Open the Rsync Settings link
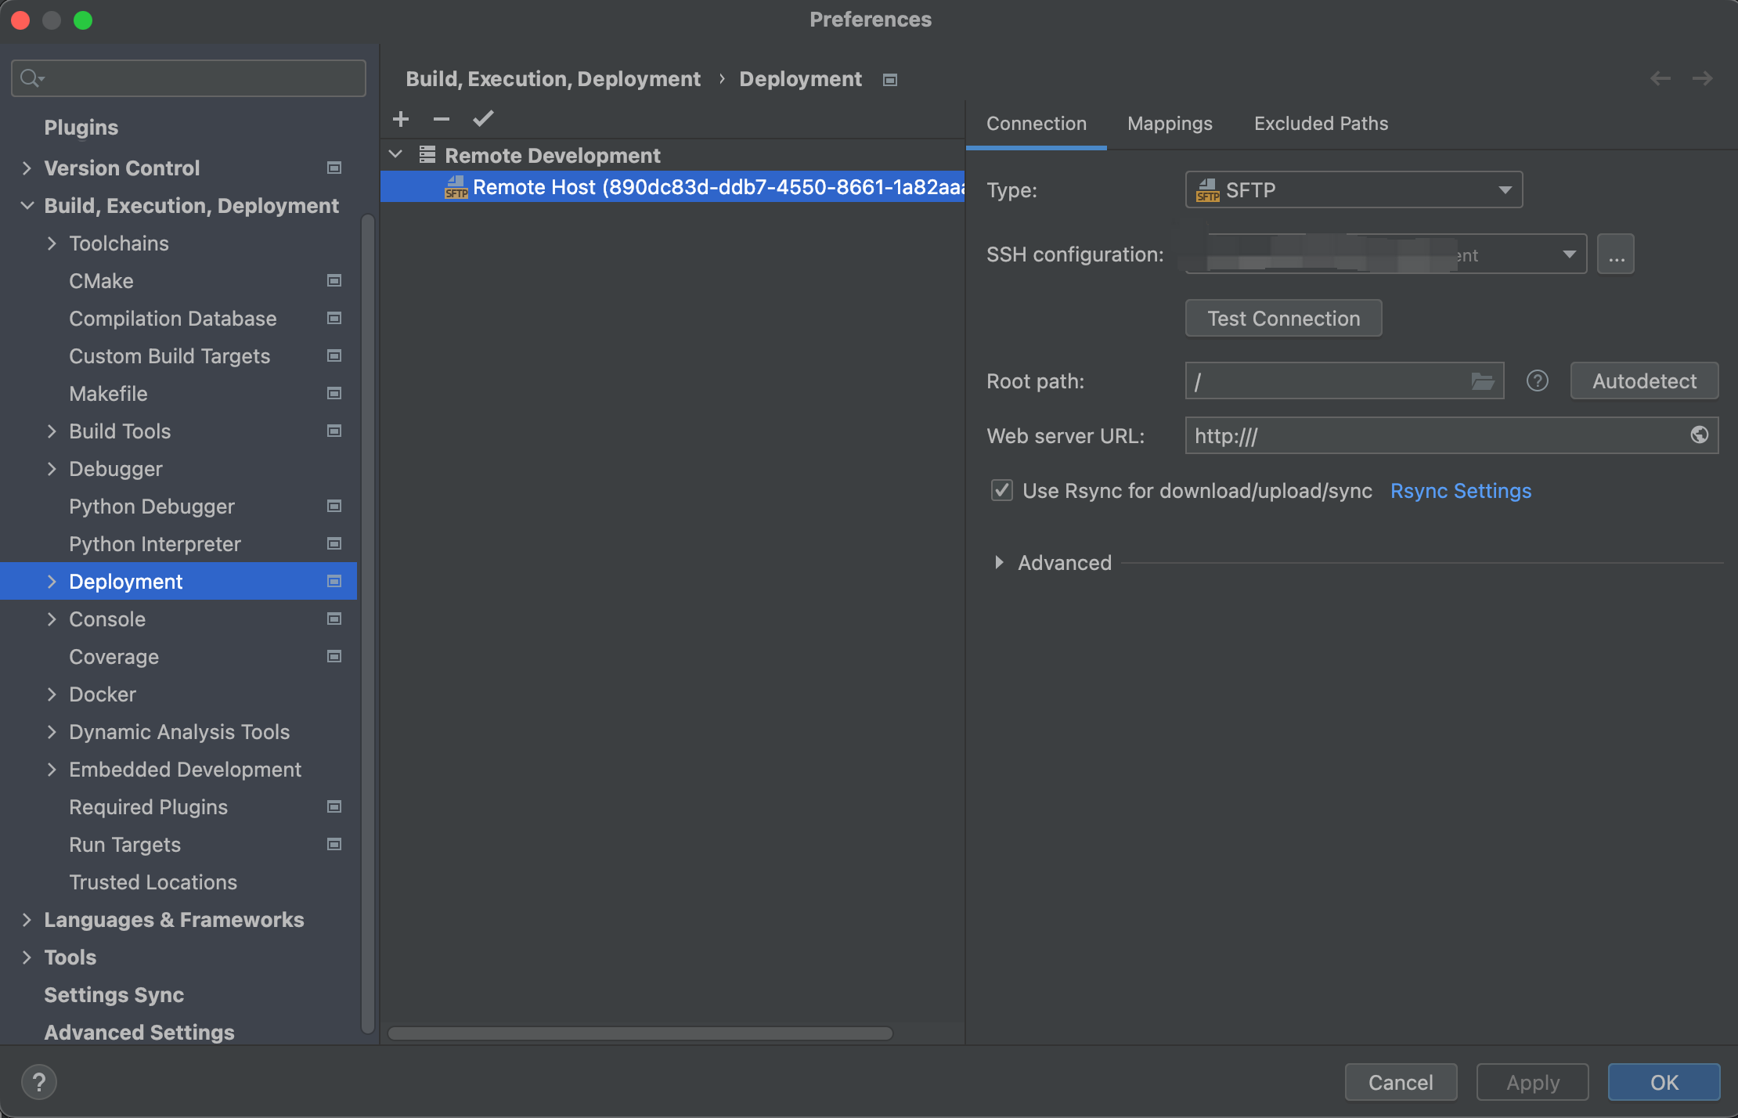Viewport: 1738px width, 1118px height. tap(1460, 491)
